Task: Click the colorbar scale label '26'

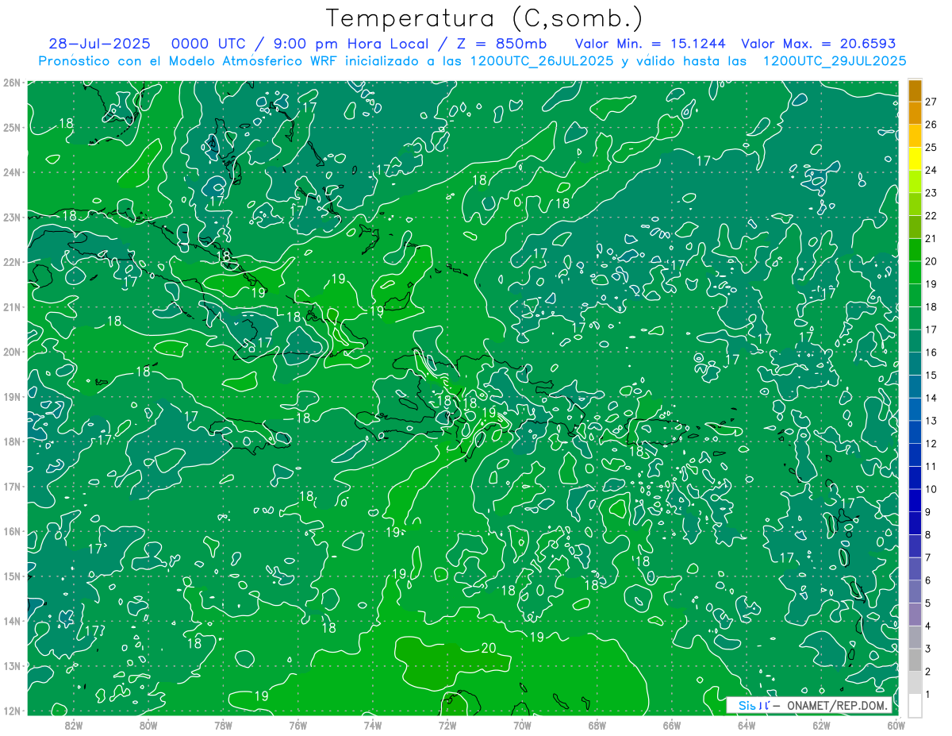Action: tap(931, 125)
